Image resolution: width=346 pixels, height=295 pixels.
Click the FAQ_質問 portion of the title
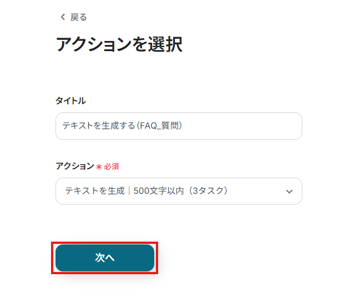pos(164,126)
